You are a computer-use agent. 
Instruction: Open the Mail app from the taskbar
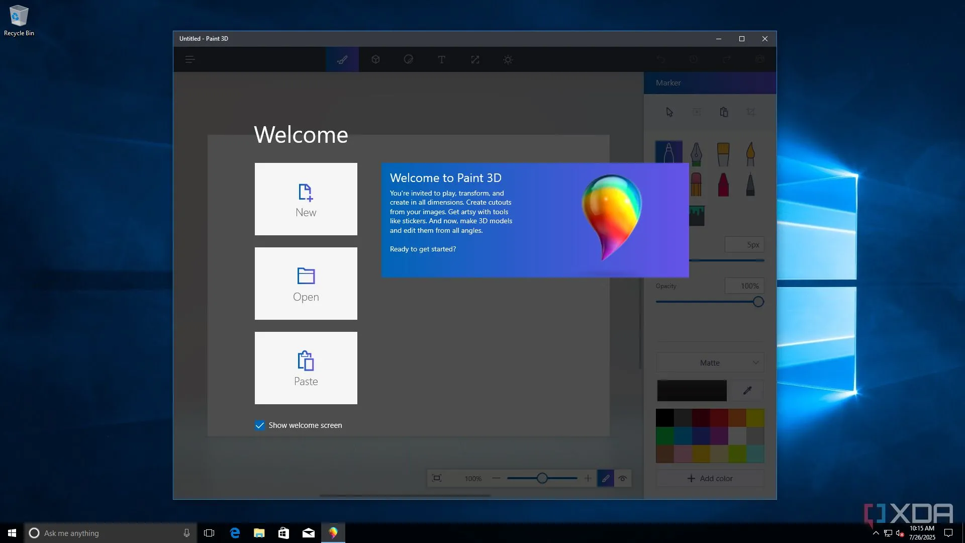[309, 533]
